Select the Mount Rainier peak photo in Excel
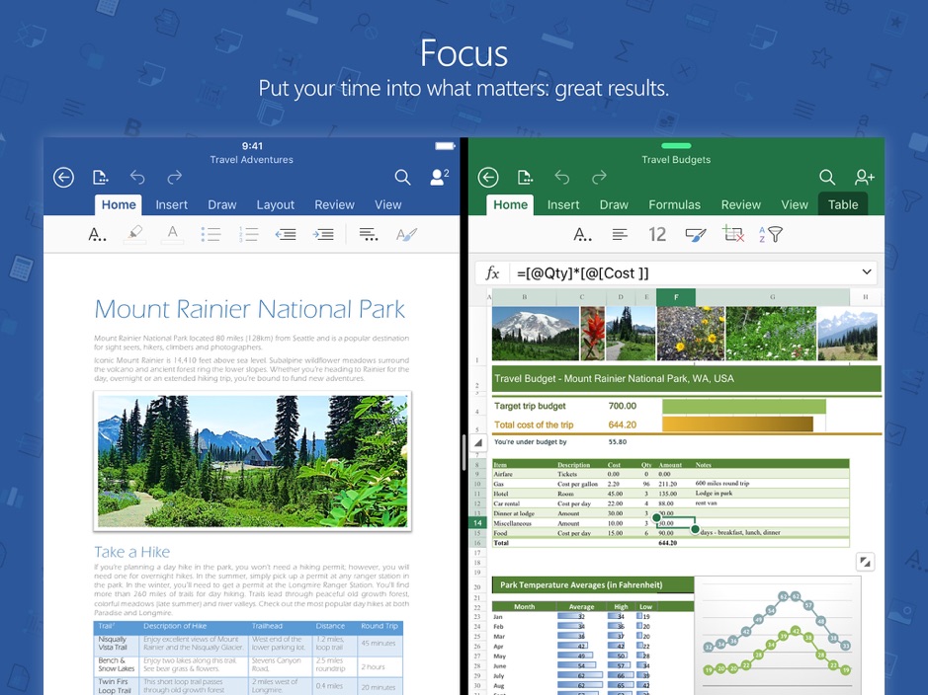The height and width of the screenshot is (695, 928). click(x=535, y=334)
